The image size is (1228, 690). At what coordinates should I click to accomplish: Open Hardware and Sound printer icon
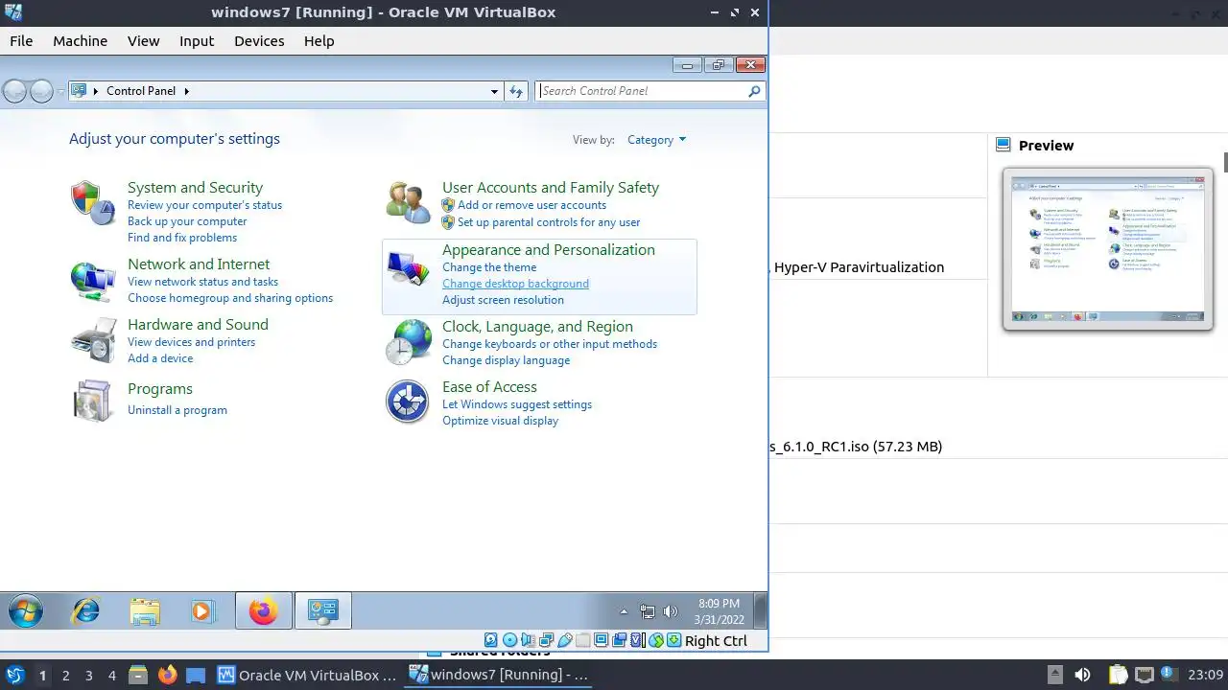pos(93,340)
